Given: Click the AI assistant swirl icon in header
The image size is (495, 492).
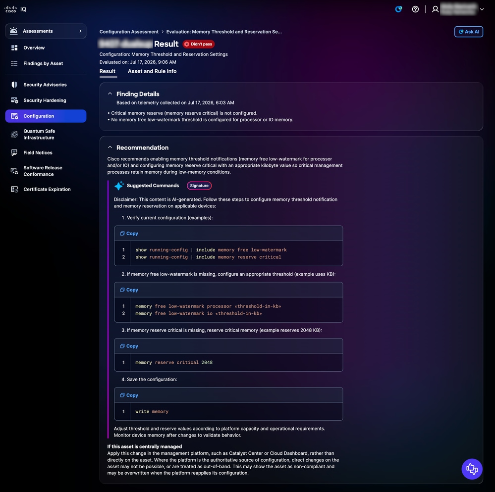Looking at the screenshot, I should pyautogui.click(x=399, y=9).
